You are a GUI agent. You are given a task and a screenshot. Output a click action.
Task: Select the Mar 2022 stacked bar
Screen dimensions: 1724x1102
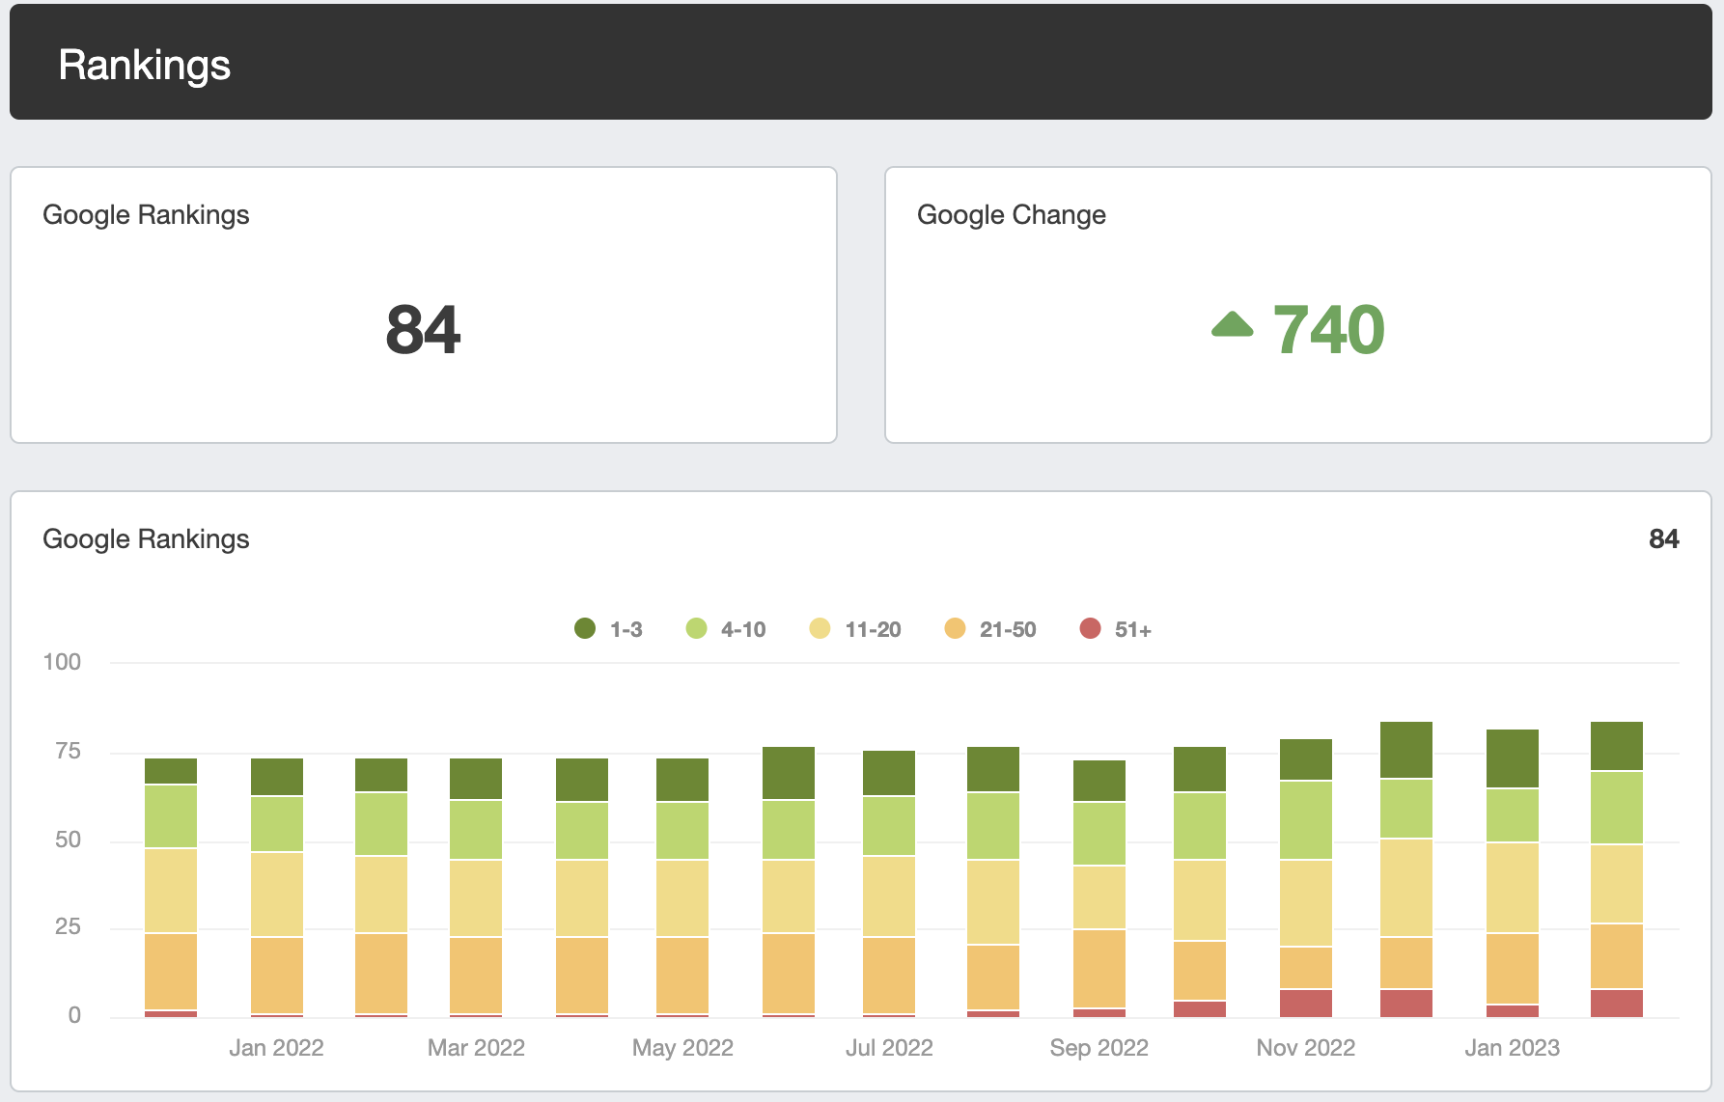pos(476,888)
